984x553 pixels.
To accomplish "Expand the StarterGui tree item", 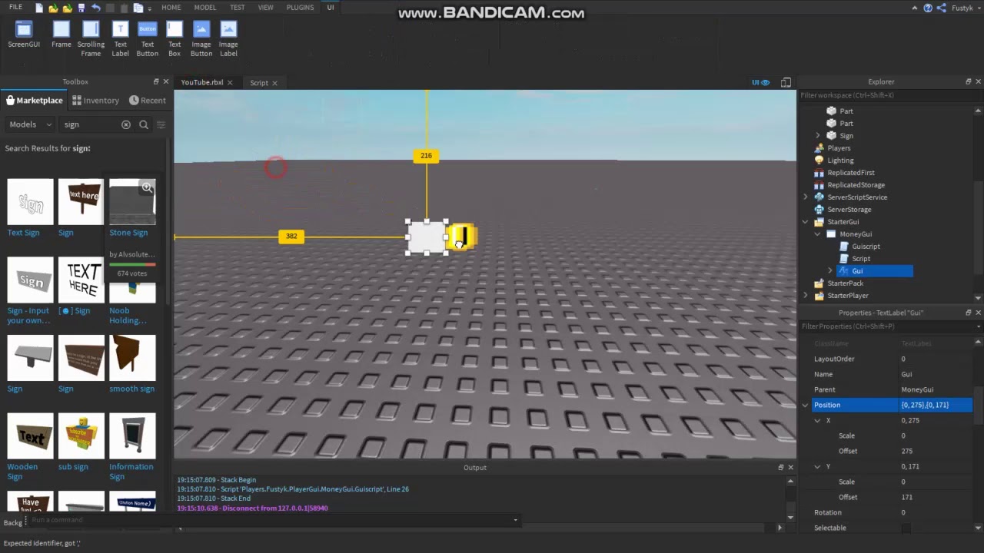I will point(806,221).
